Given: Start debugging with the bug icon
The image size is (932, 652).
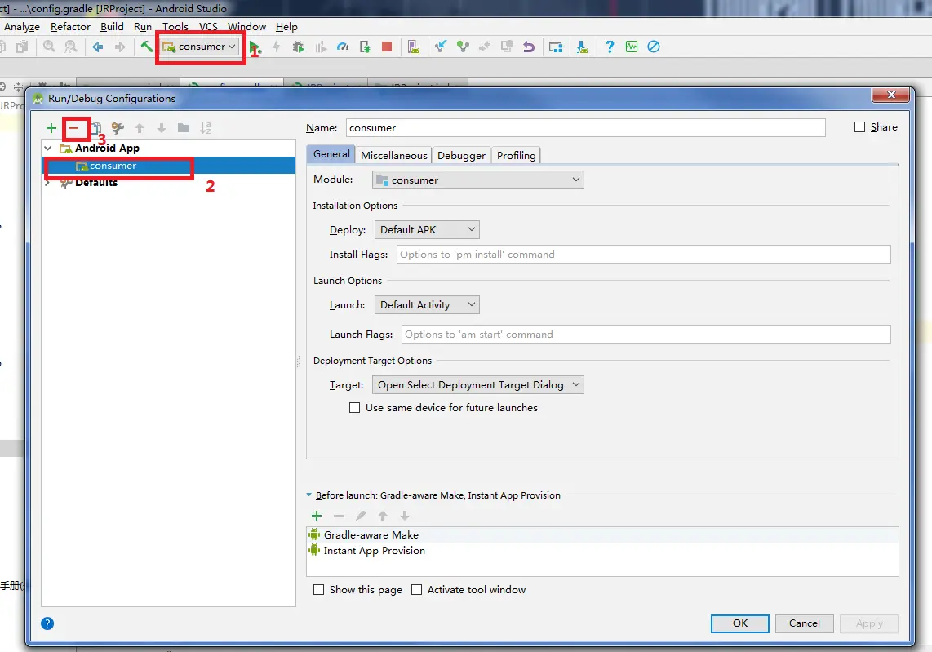Looking at the screenshot, I should (x=299, y=47).
